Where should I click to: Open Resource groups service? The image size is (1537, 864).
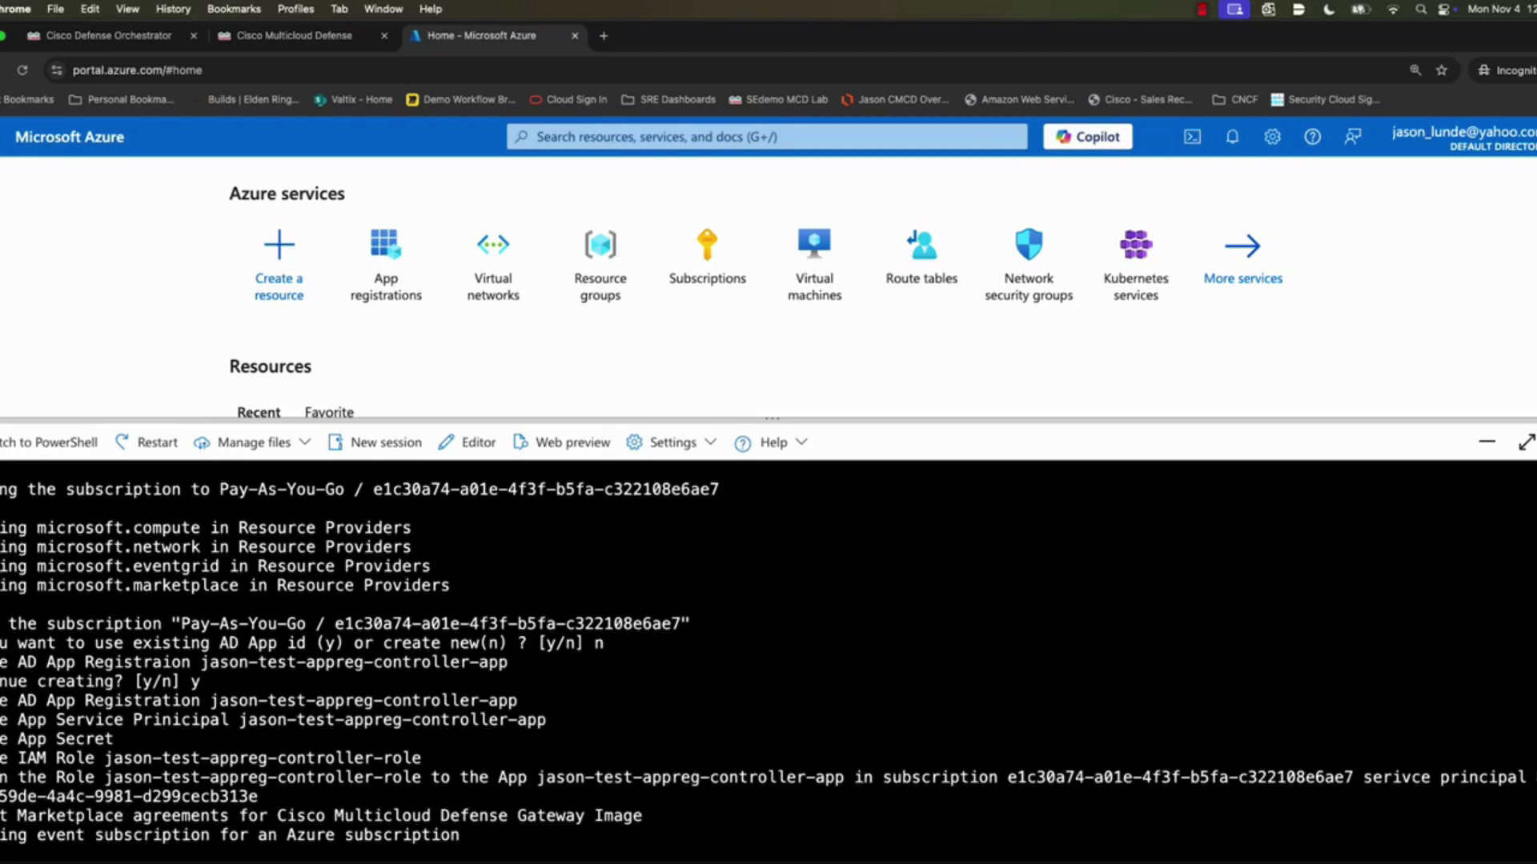click(x=600, y=266)
